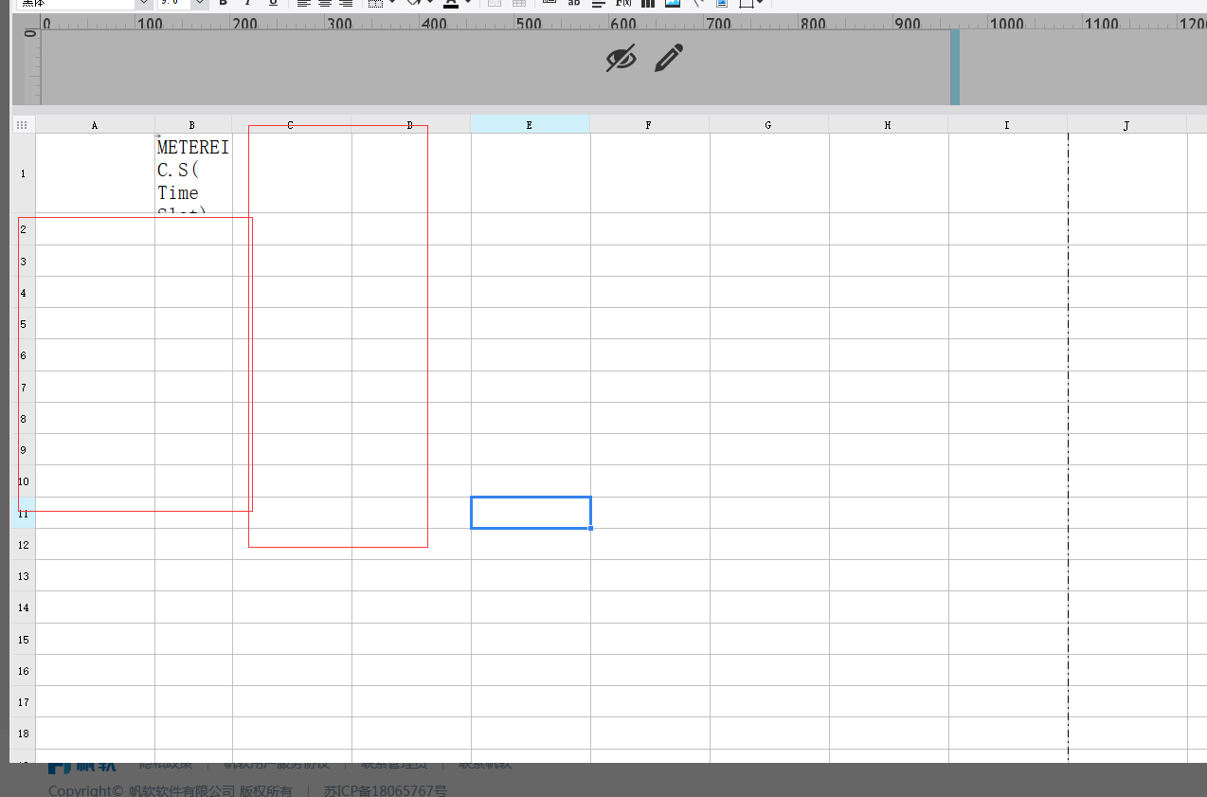Screen dimensions: 1207x797
Task: Select row 6 header
Action: 23,355
